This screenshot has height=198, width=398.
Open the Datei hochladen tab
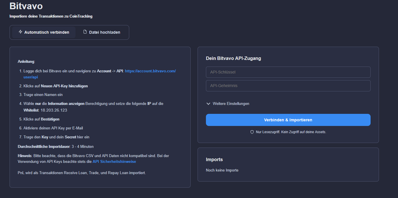click(x=102, y=32)
